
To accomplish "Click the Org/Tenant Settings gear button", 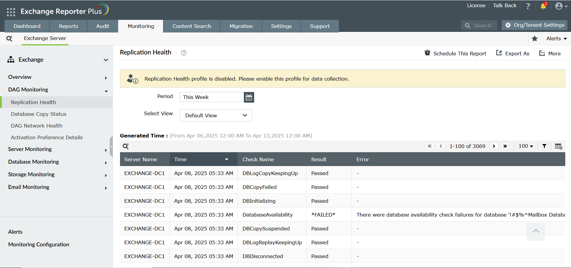I will pyautogui.click(x=535, y=25).
